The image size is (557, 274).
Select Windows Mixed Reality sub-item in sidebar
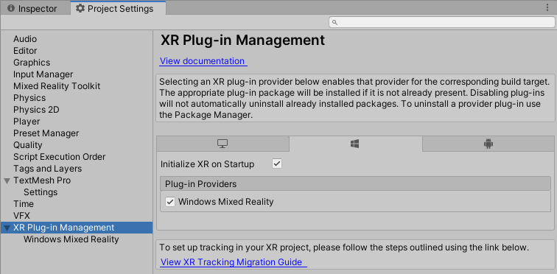coord(71,239)
